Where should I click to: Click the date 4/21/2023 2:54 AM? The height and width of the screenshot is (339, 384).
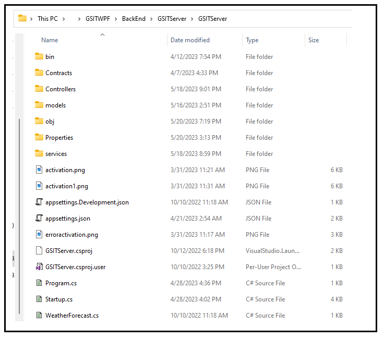pyautogui.click(x=196, y=218)
